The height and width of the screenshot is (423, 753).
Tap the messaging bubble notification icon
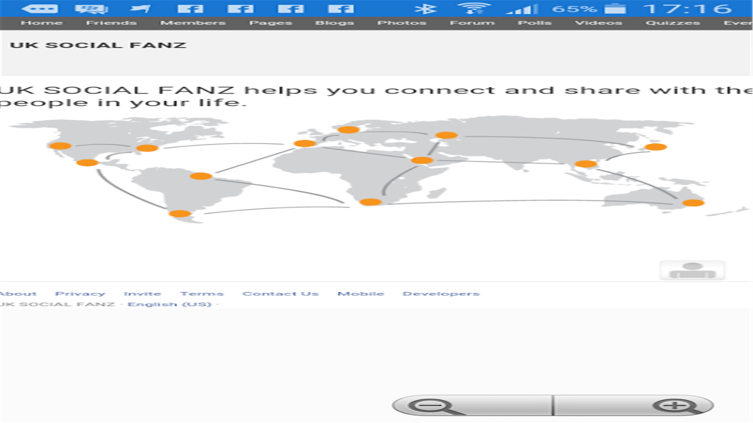[x=39, y=9]
